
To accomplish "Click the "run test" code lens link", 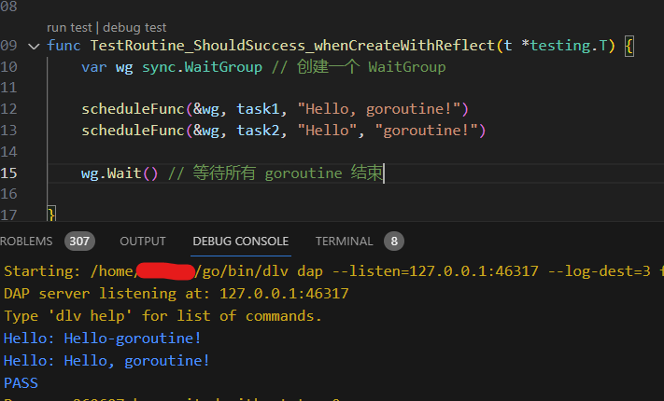I will click(69, 27).
